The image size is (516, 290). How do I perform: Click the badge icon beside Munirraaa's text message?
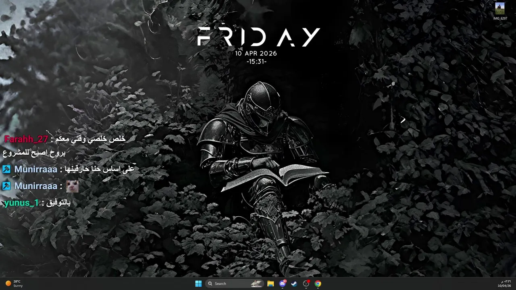pos(6,169)
